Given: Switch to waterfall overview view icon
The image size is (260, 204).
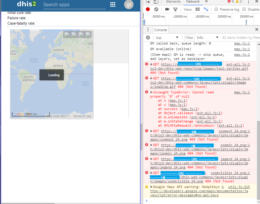Looking at the screenshot, I should coord(206,9).
